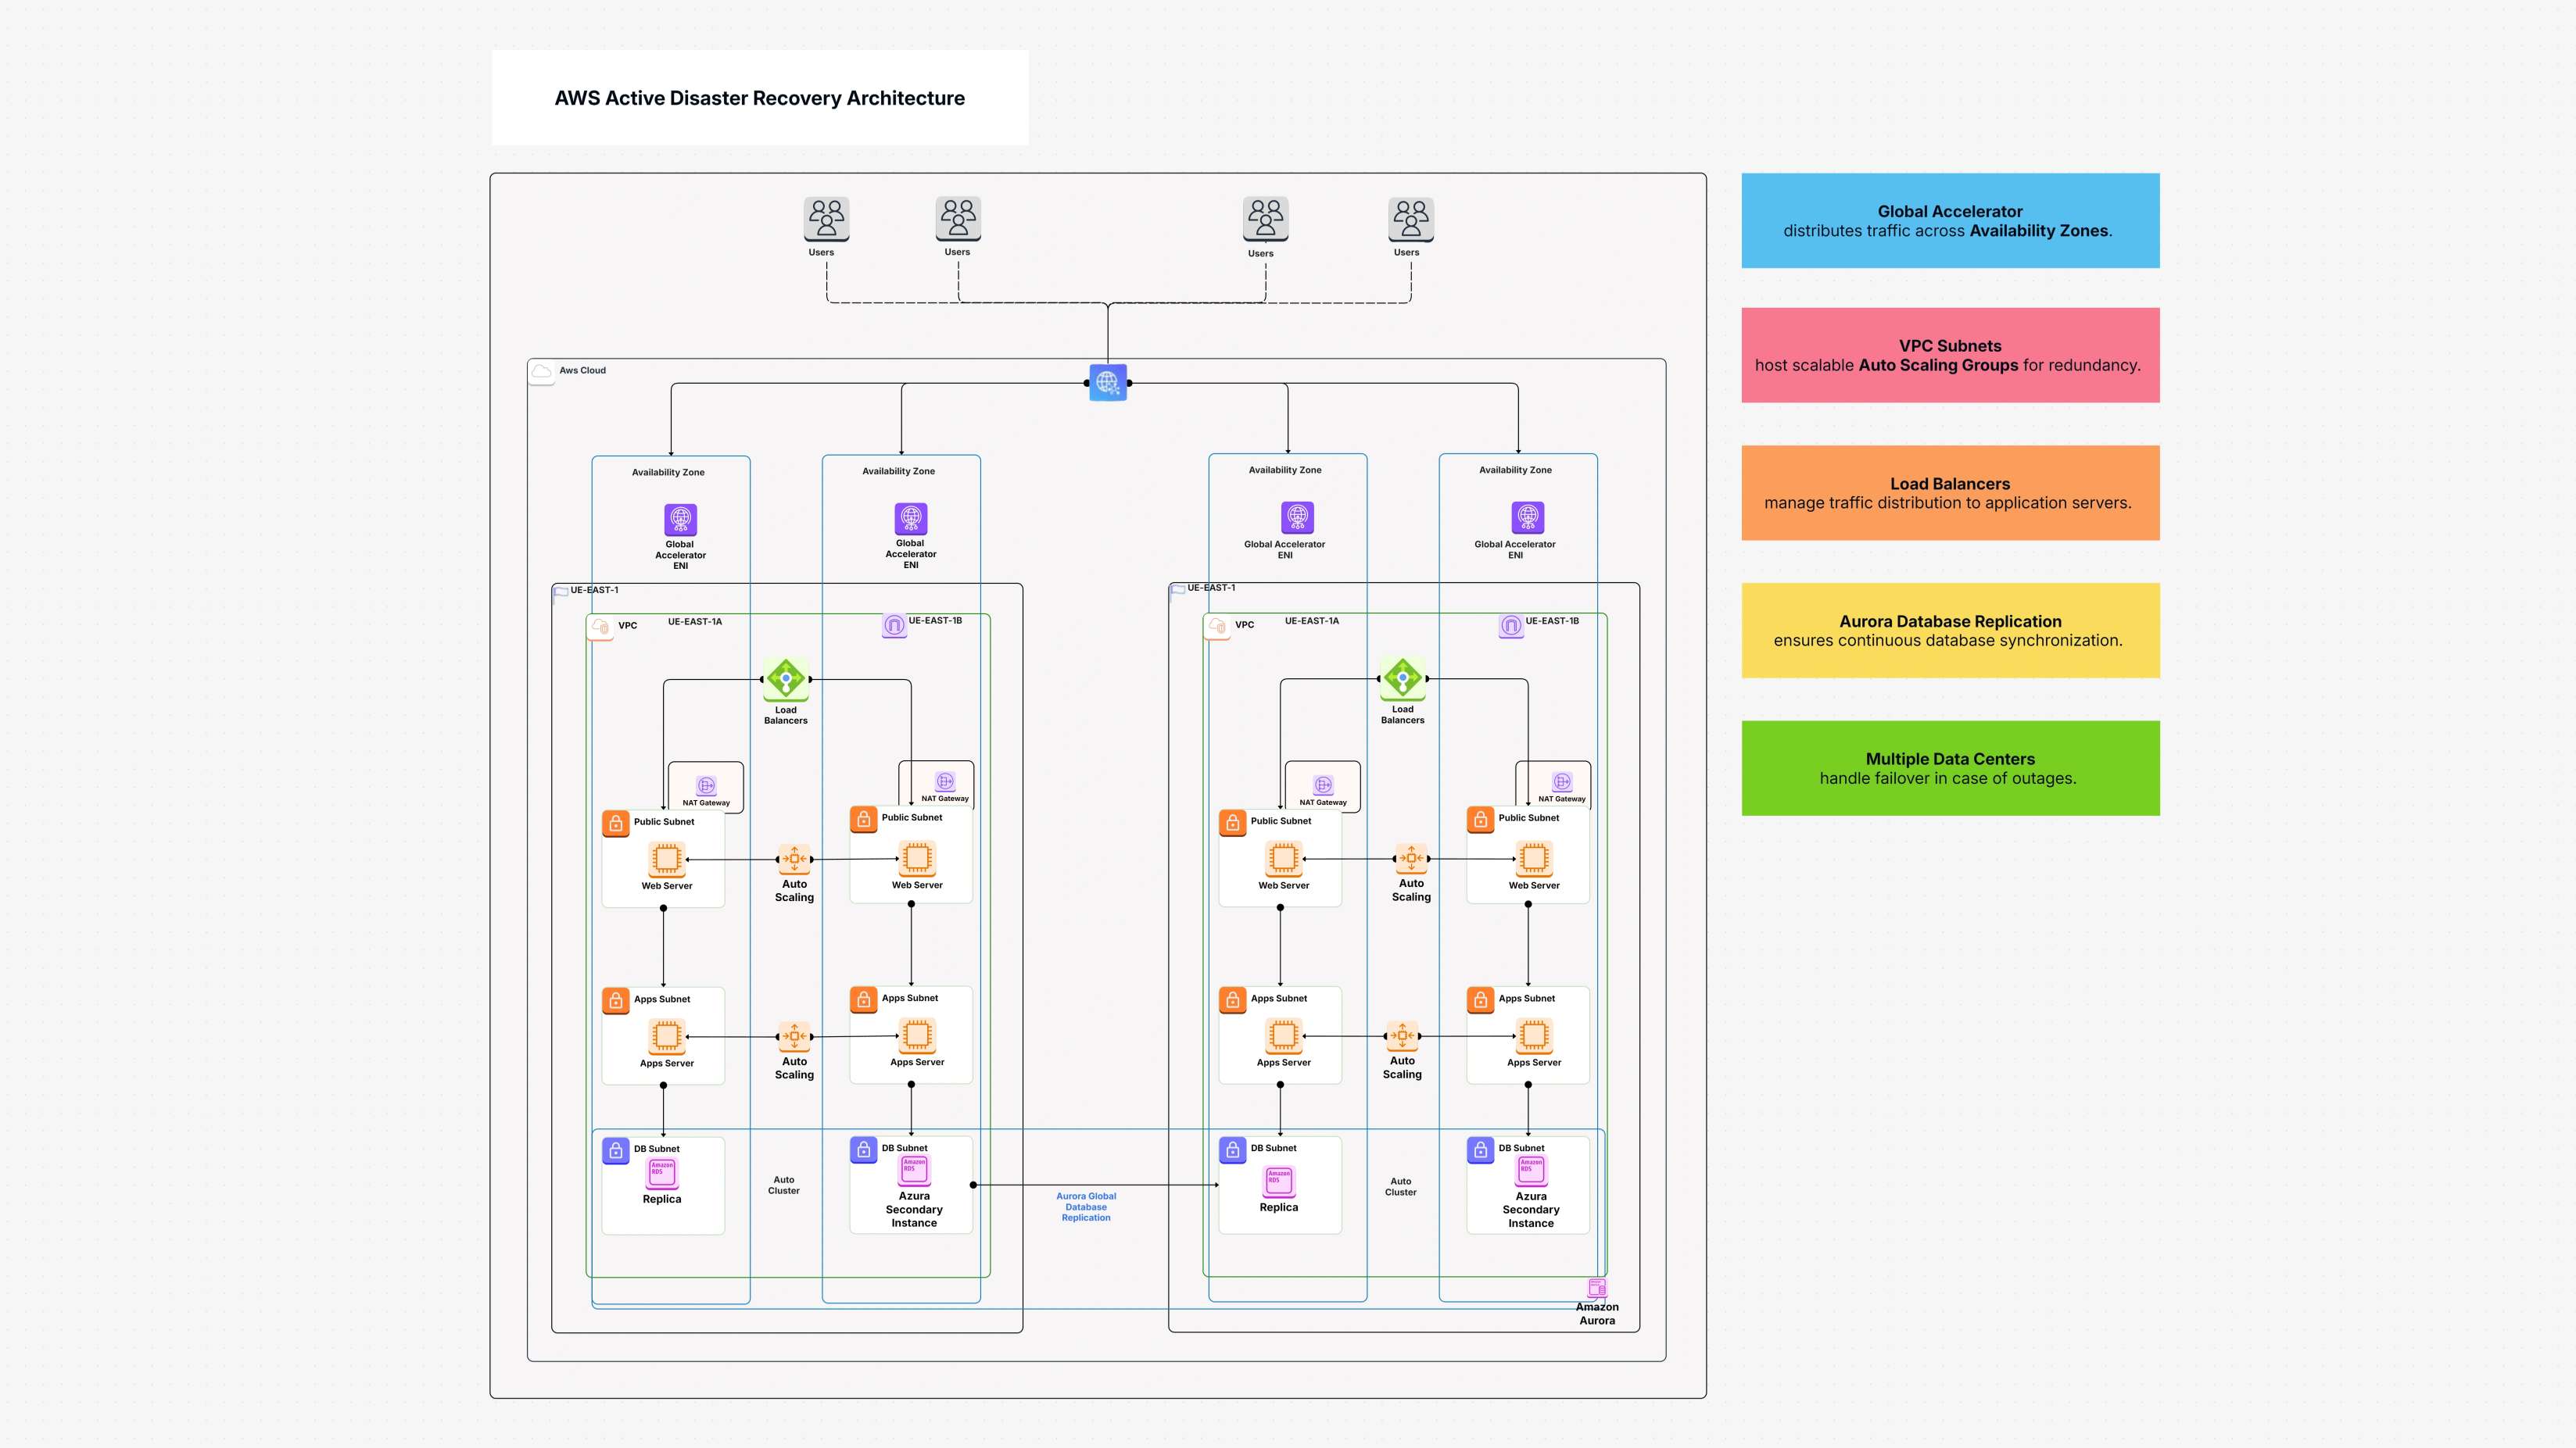The image size is (2576, 1448).
Task: Select the blue Global Accelerator legend card
Action: click(1950, 220)
